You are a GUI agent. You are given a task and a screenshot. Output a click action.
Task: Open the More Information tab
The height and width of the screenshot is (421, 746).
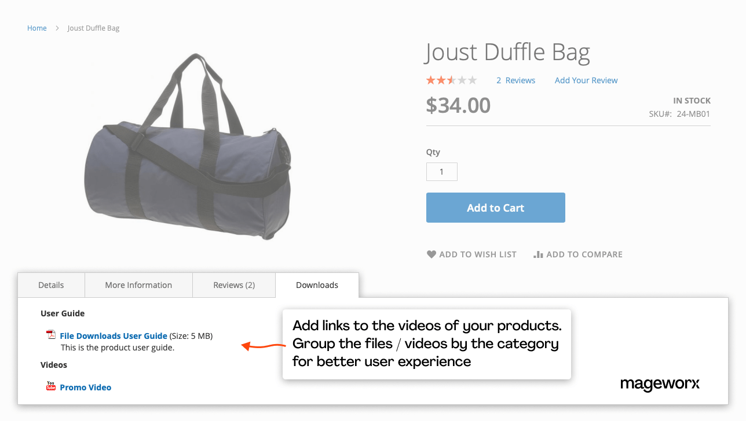138,285
